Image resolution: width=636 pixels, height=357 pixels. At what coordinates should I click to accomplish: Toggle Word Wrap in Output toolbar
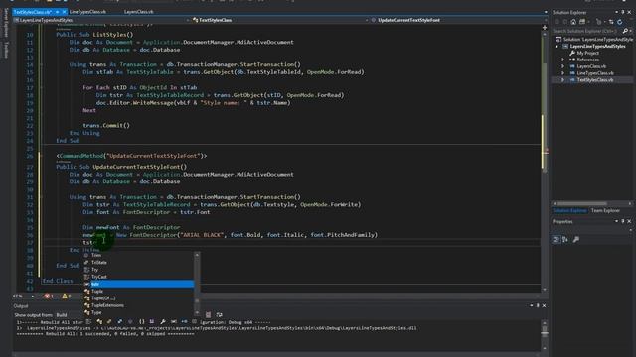(x=219, y=315)
